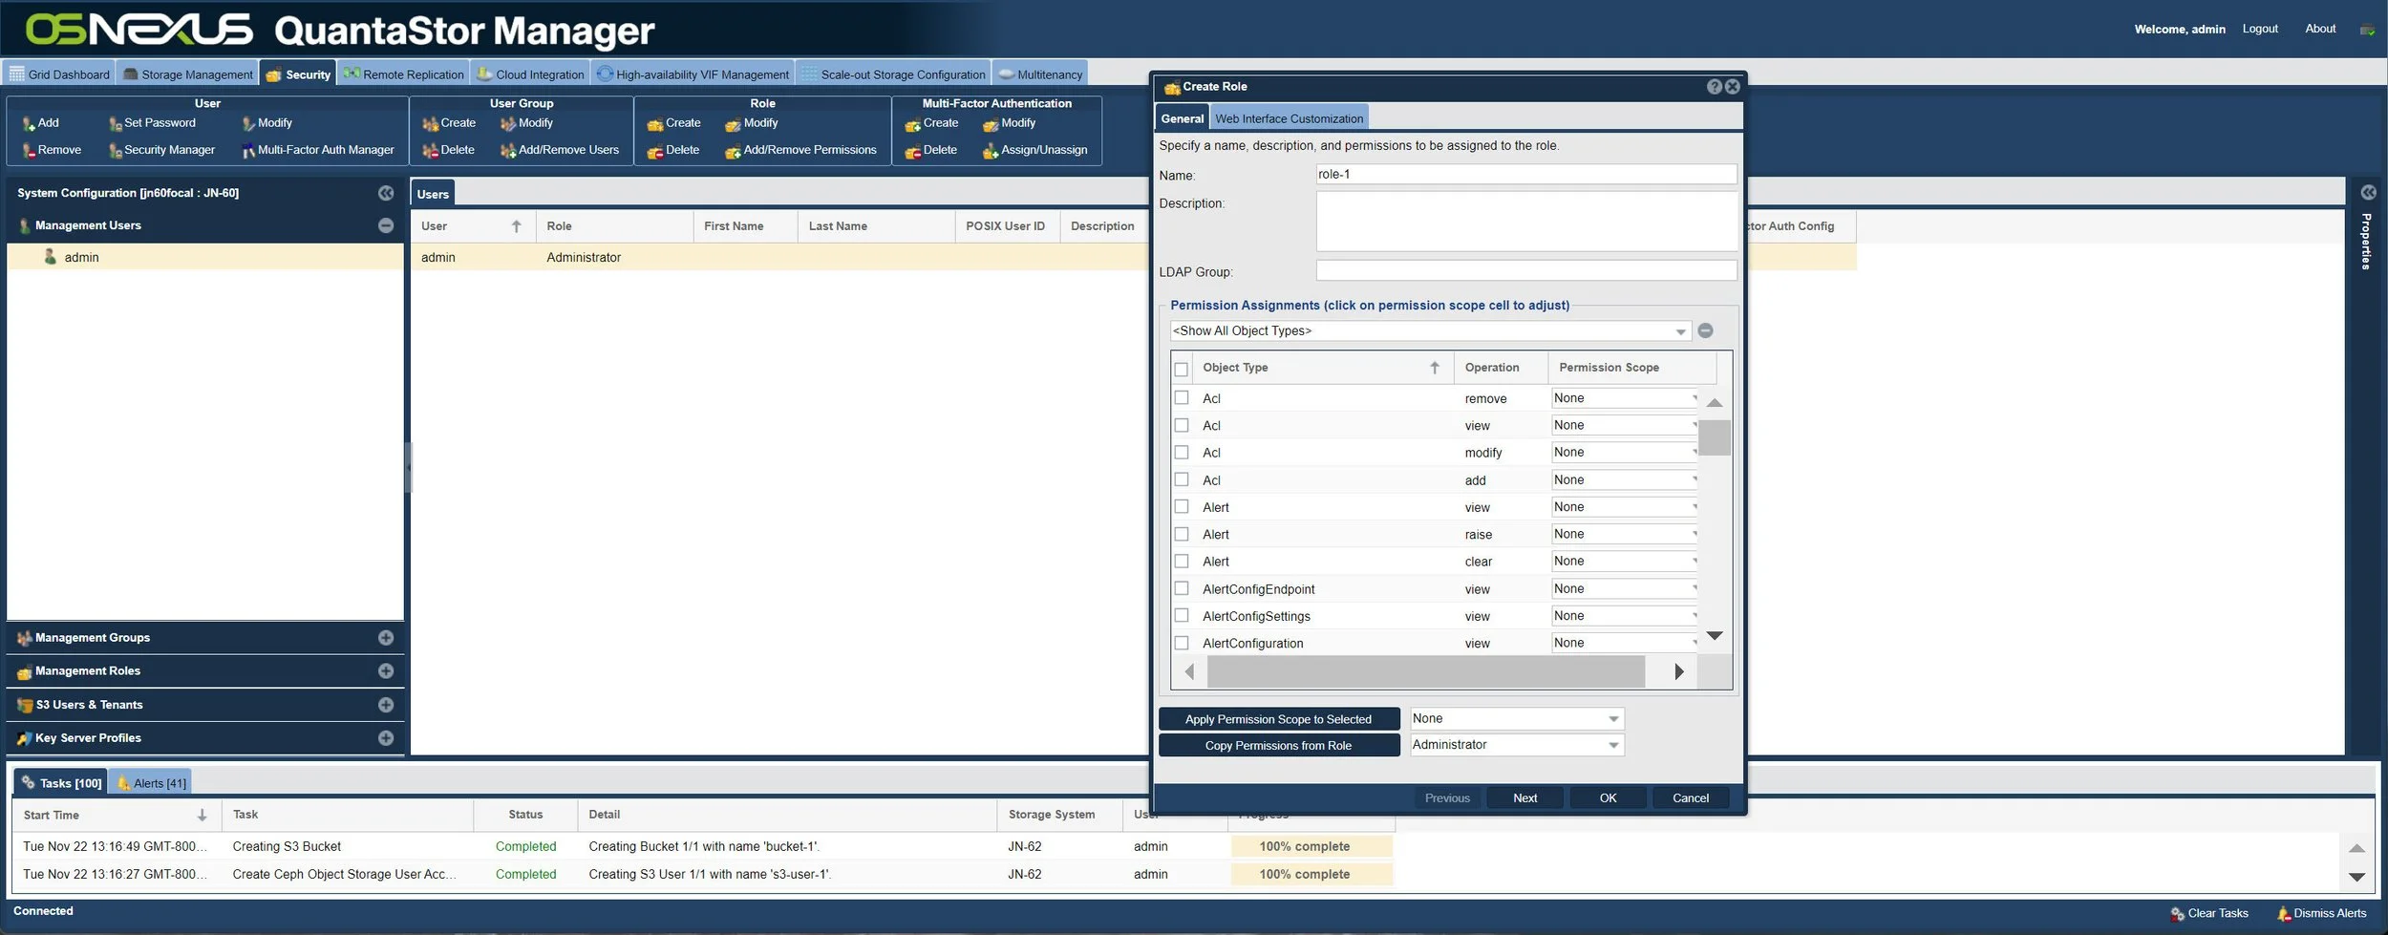
Task: Click OK to create the role
Action: tap(1608, 798)
